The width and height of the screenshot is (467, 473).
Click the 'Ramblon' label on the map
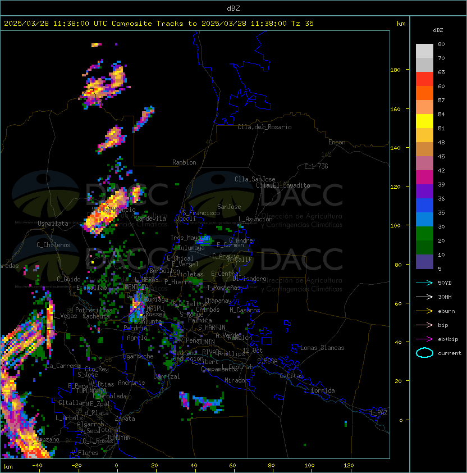pos(184,162)
